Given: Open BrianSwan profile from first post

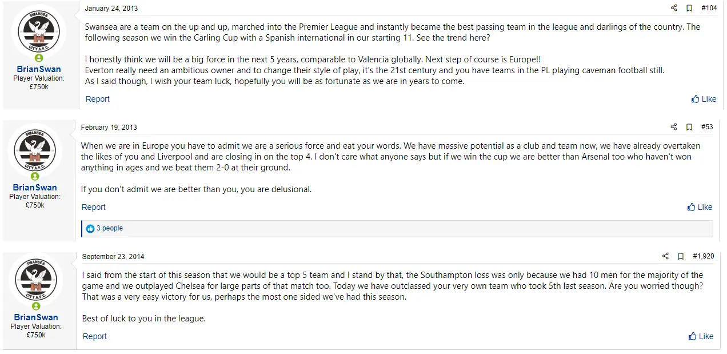Looking at the screenshot, I should [x=39, y=69].
